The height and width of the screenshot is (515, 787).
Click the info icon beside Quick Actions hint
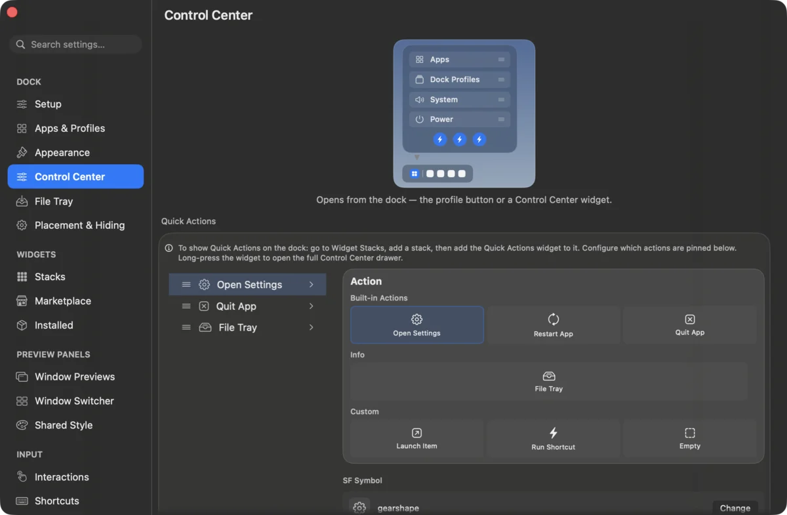pyautogui.click(x=169, y=249)
